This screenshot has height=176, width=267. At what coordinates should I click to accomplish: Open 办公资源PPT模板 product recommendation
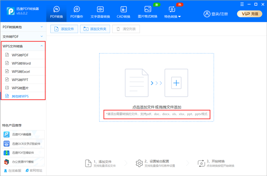pos(23,162)
